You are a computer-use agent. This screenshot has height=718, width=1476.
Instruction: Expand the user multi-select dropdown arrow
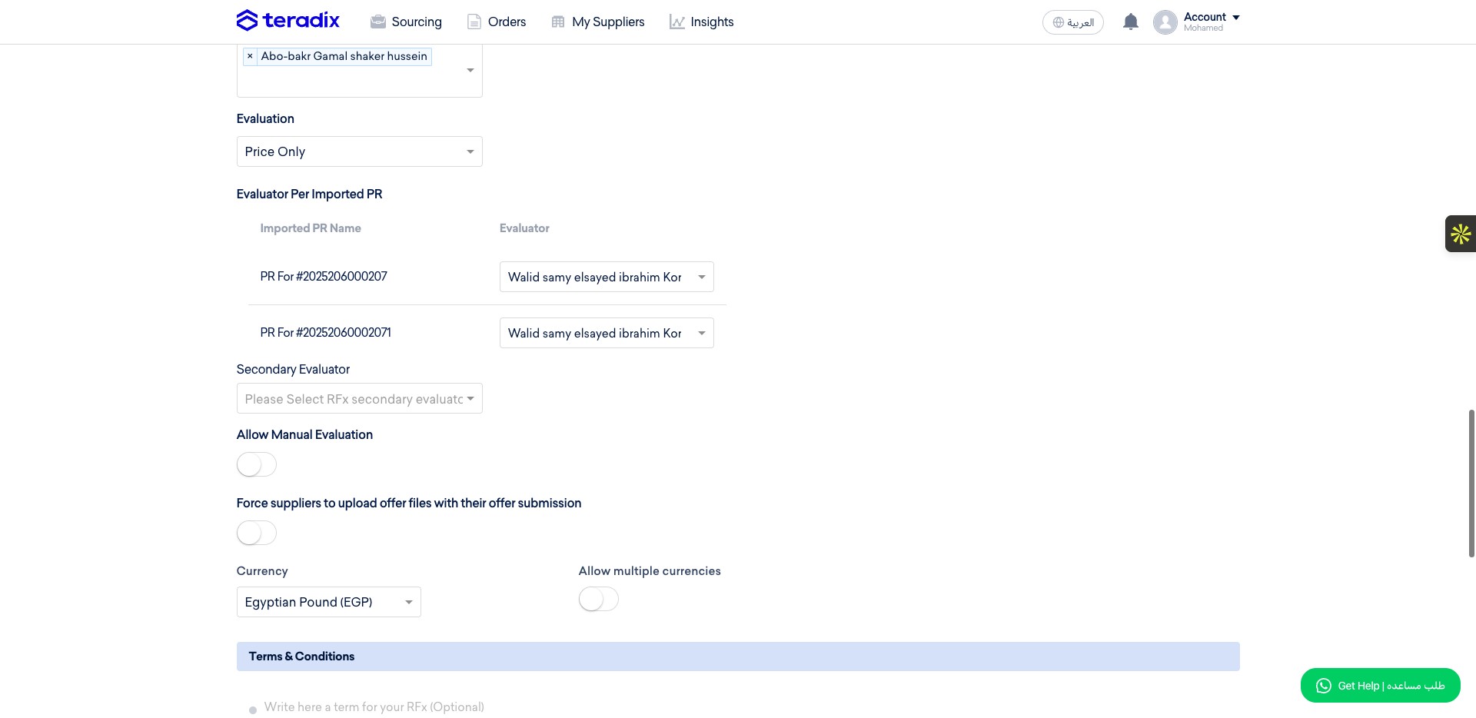[x=470, y=70]
